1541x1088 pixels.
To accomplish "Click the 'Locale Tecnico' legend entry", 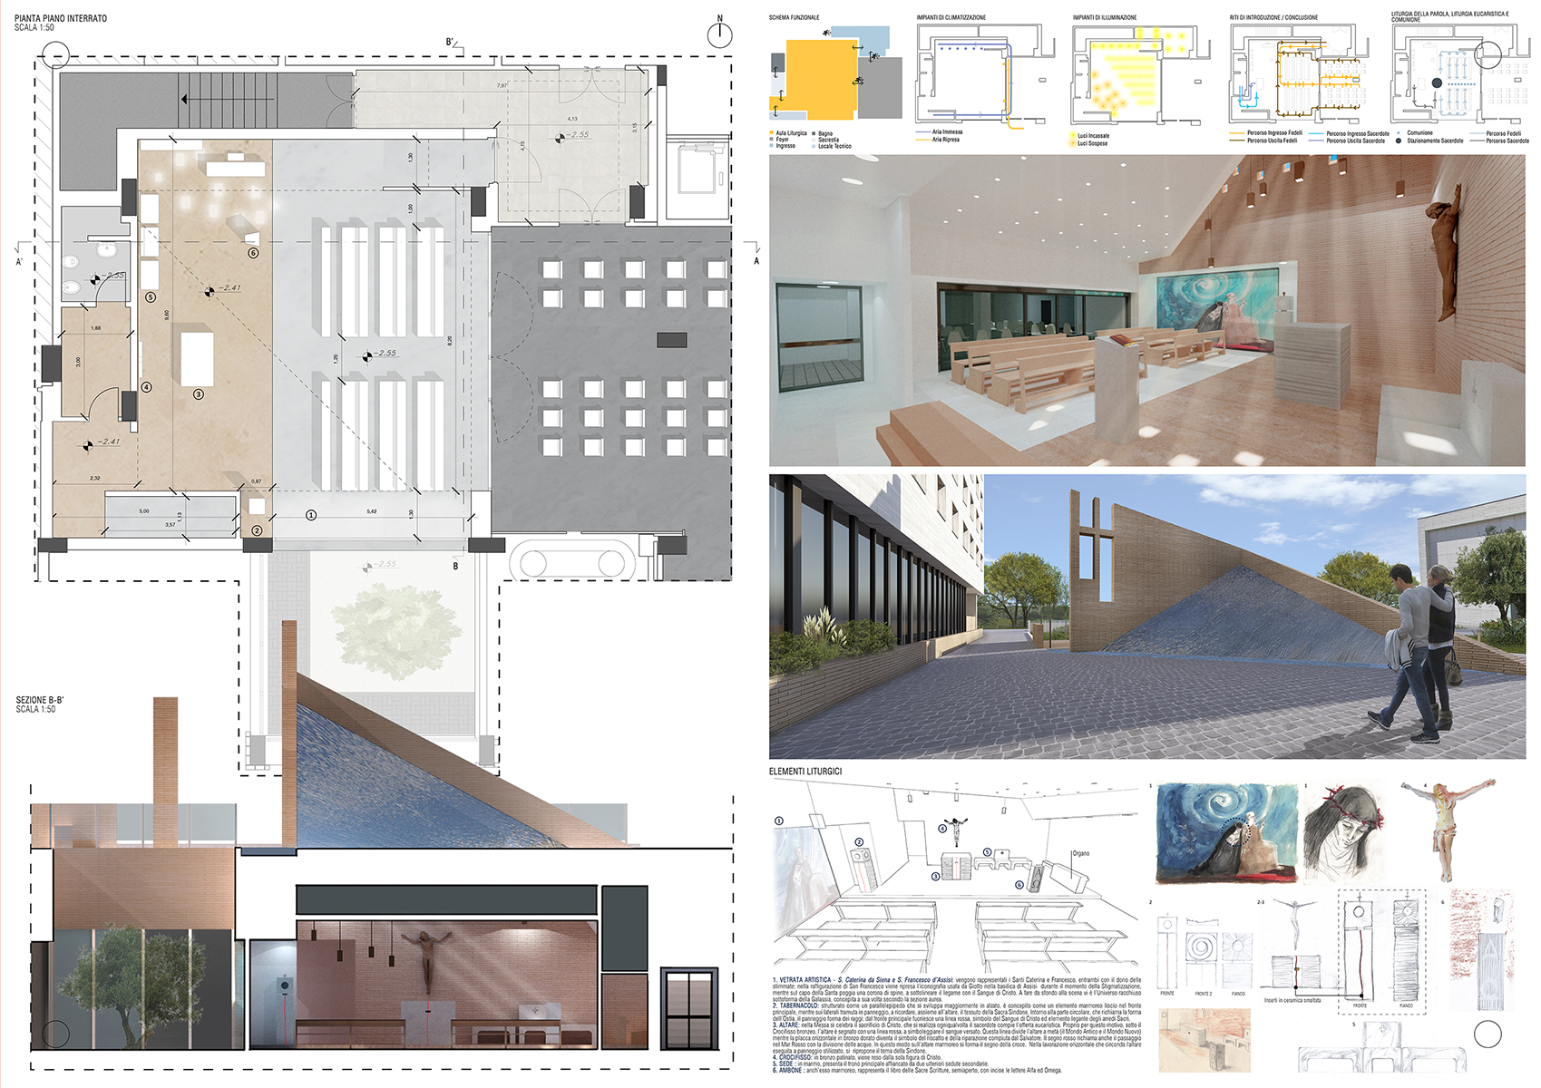I will coord(832,146).
